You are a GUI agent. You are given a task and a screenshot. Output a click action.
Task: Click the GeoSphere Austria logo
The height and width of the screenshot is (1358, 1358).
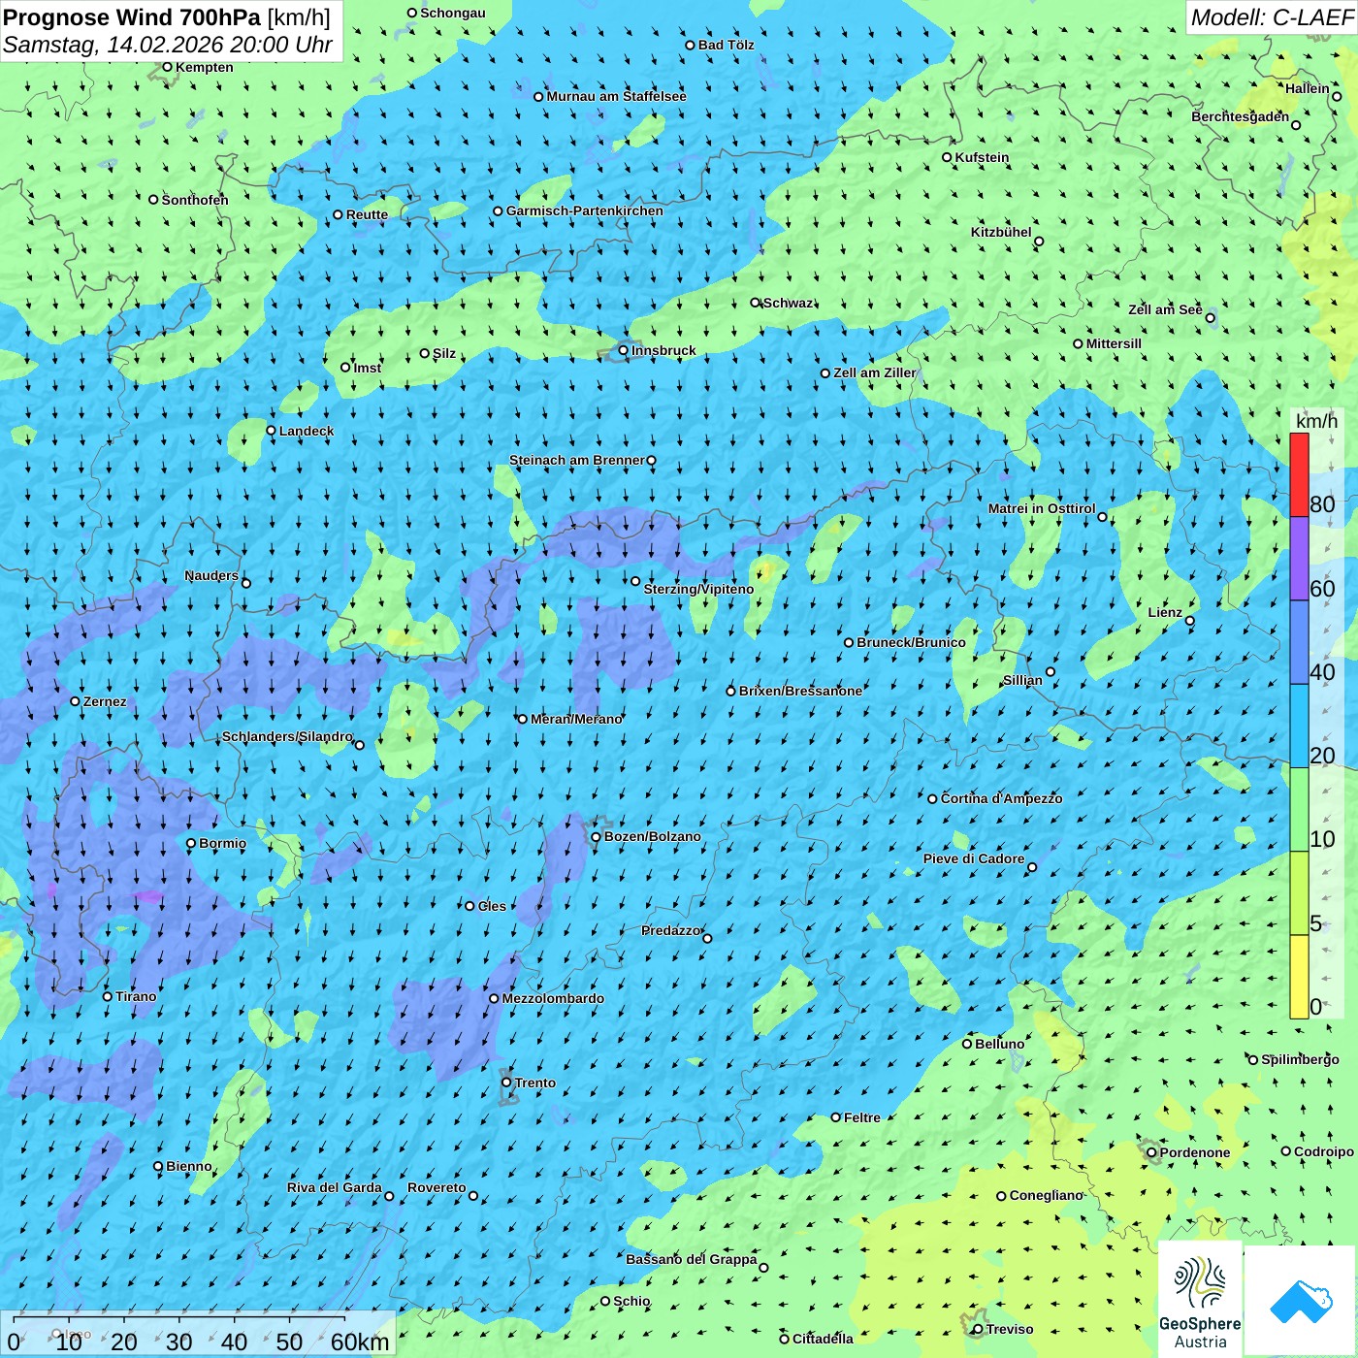click(x=1200, y=1299)
